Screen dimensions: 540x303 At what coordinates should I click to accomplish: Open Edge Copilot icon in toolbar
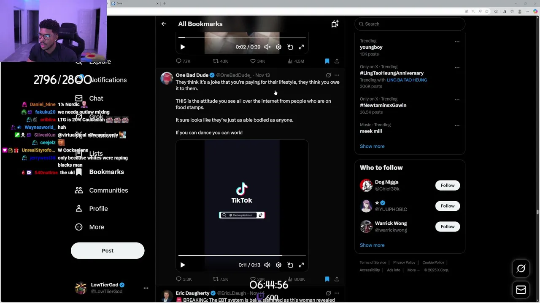[536, 11]
